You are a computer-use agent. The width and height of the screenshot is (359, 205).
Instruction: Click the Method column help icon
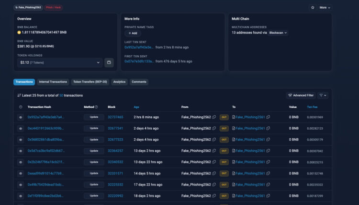[x=96, y=107]
